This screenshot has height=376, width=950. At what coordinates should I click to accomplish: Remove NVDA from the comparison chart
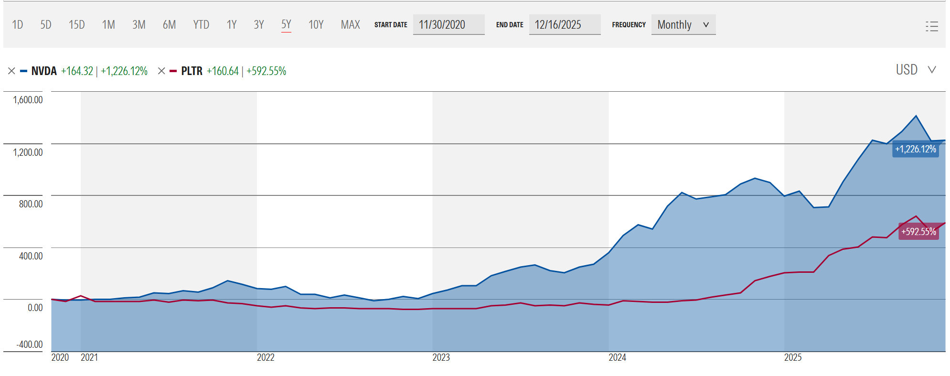coord(12,71)
